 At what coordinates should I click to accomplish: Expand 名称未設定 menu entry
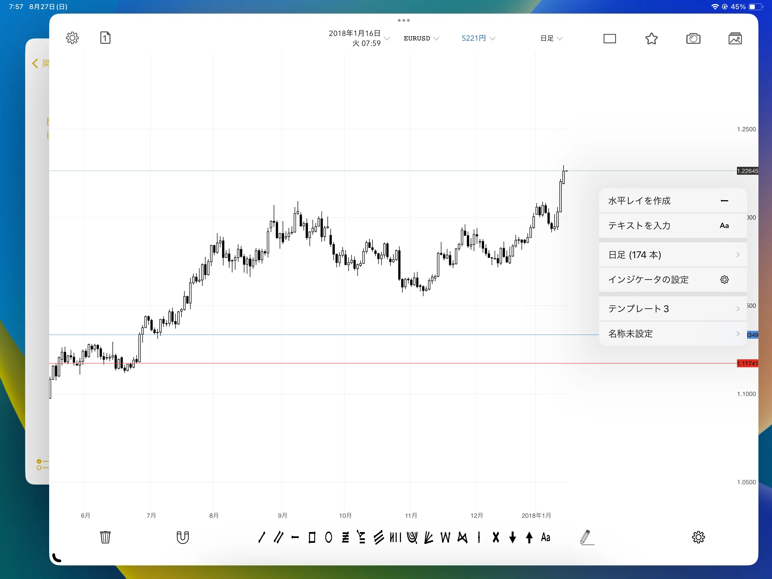[673, 334]
